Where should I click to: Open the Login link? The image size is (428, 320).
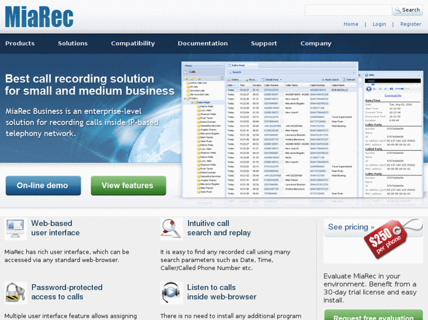click(x=379, y=24)
